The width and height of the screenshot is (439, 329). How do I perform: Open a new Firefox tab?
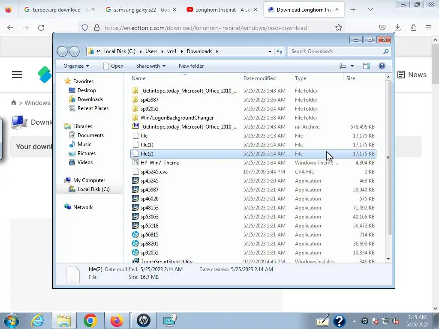click(x=353, y=10)
